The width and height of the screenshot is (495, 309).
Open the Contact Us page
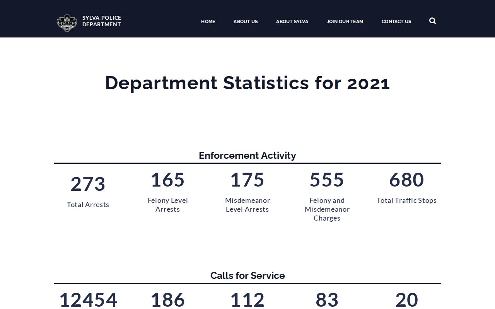click(396, 22)
